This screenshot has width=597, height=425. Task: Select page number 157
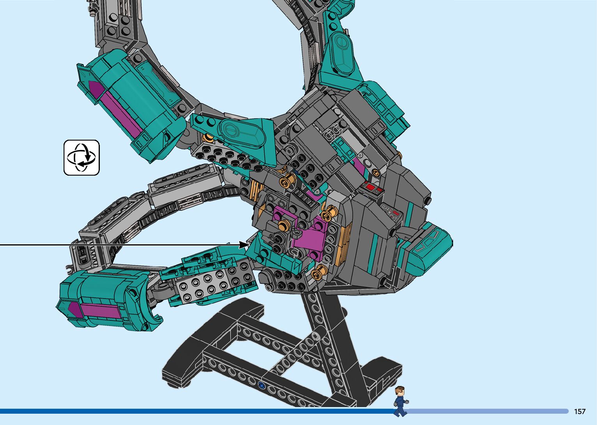579,411
